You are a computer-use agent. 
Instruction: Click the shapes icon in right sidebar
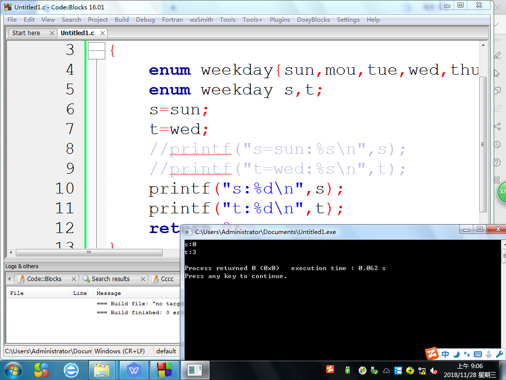[497, 91]
